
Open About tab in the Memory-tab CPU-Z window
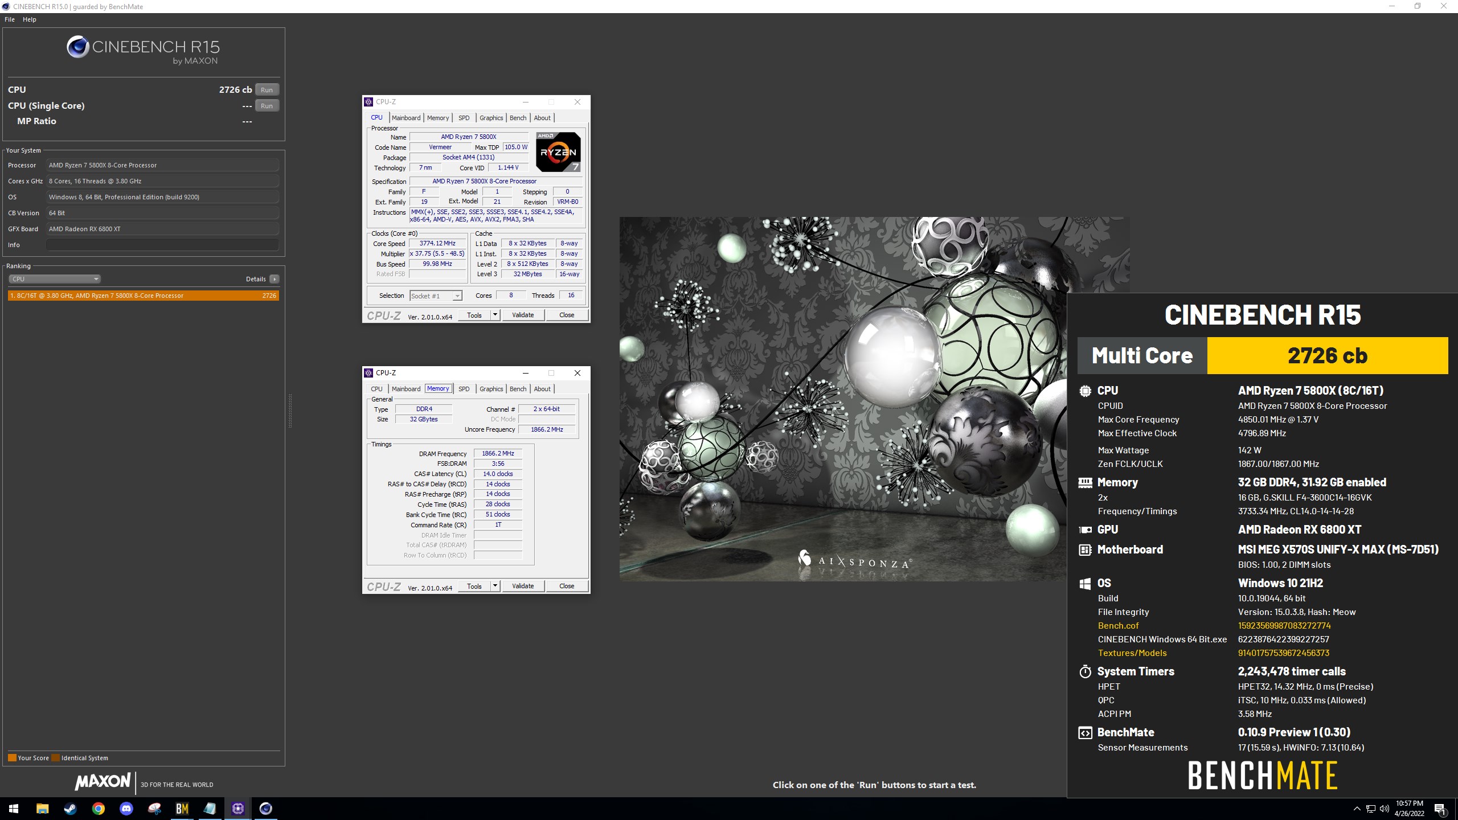pyautogui.click(x=542, y=389)
